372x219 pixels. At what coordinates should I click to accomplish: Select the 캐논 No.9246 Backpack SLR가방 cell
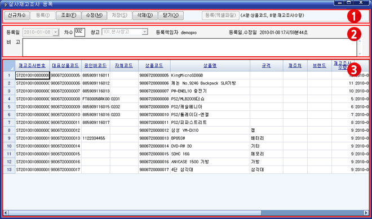[210, 83]
